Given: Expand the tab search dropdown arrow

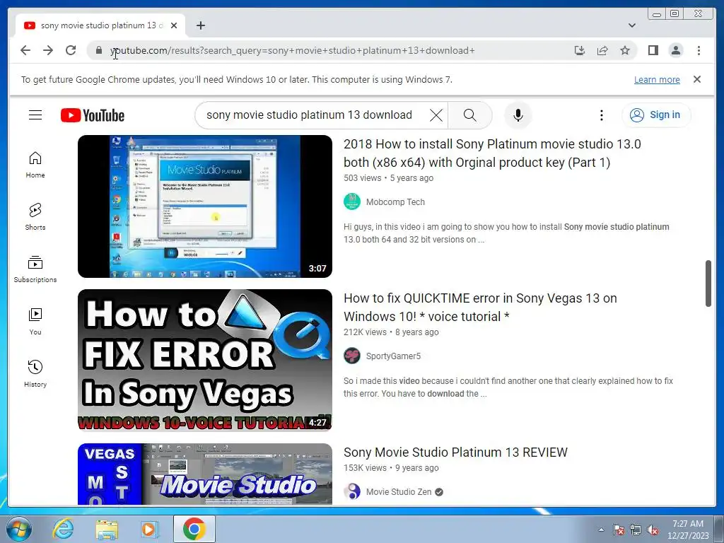Looking at the screenshot, I should point(632,25).
